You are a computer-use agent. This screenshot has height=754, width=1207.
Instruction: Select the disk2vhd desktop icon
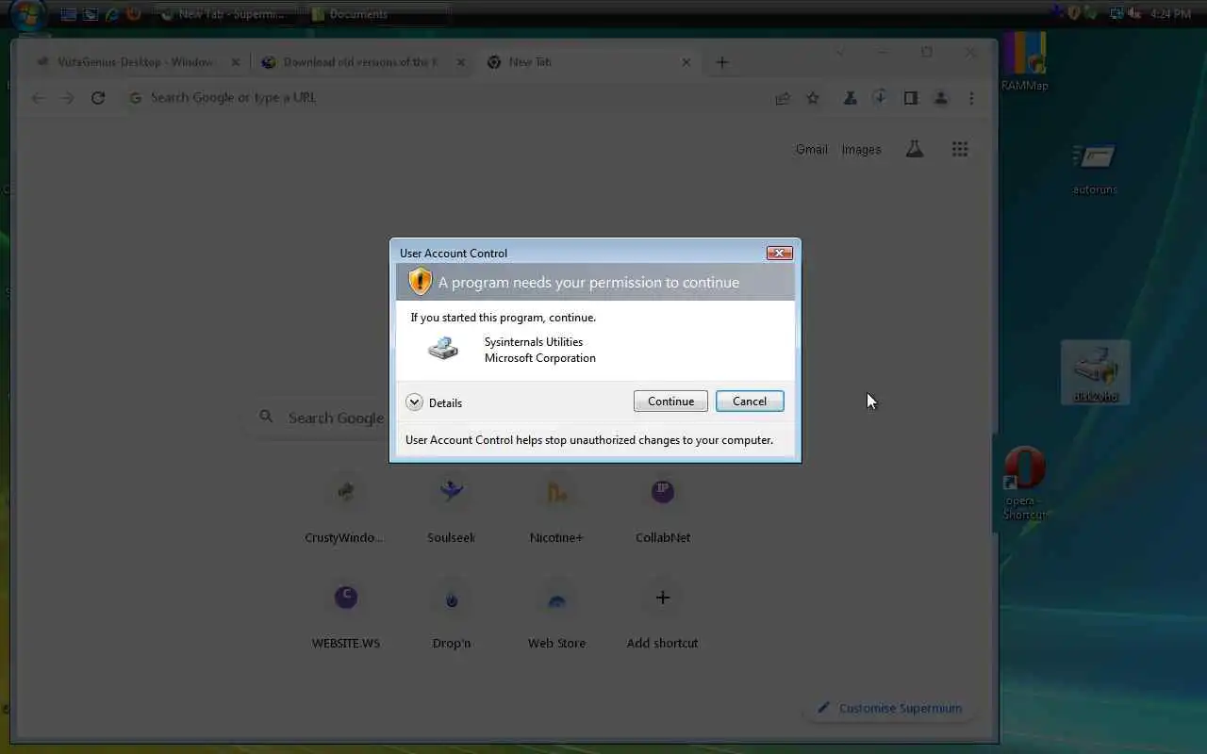pyautogui.click(x=1095, y=372)
